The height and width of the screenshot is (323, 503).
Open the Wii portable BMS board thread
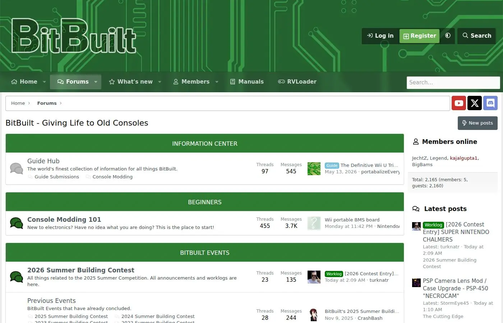click(352, 220)
